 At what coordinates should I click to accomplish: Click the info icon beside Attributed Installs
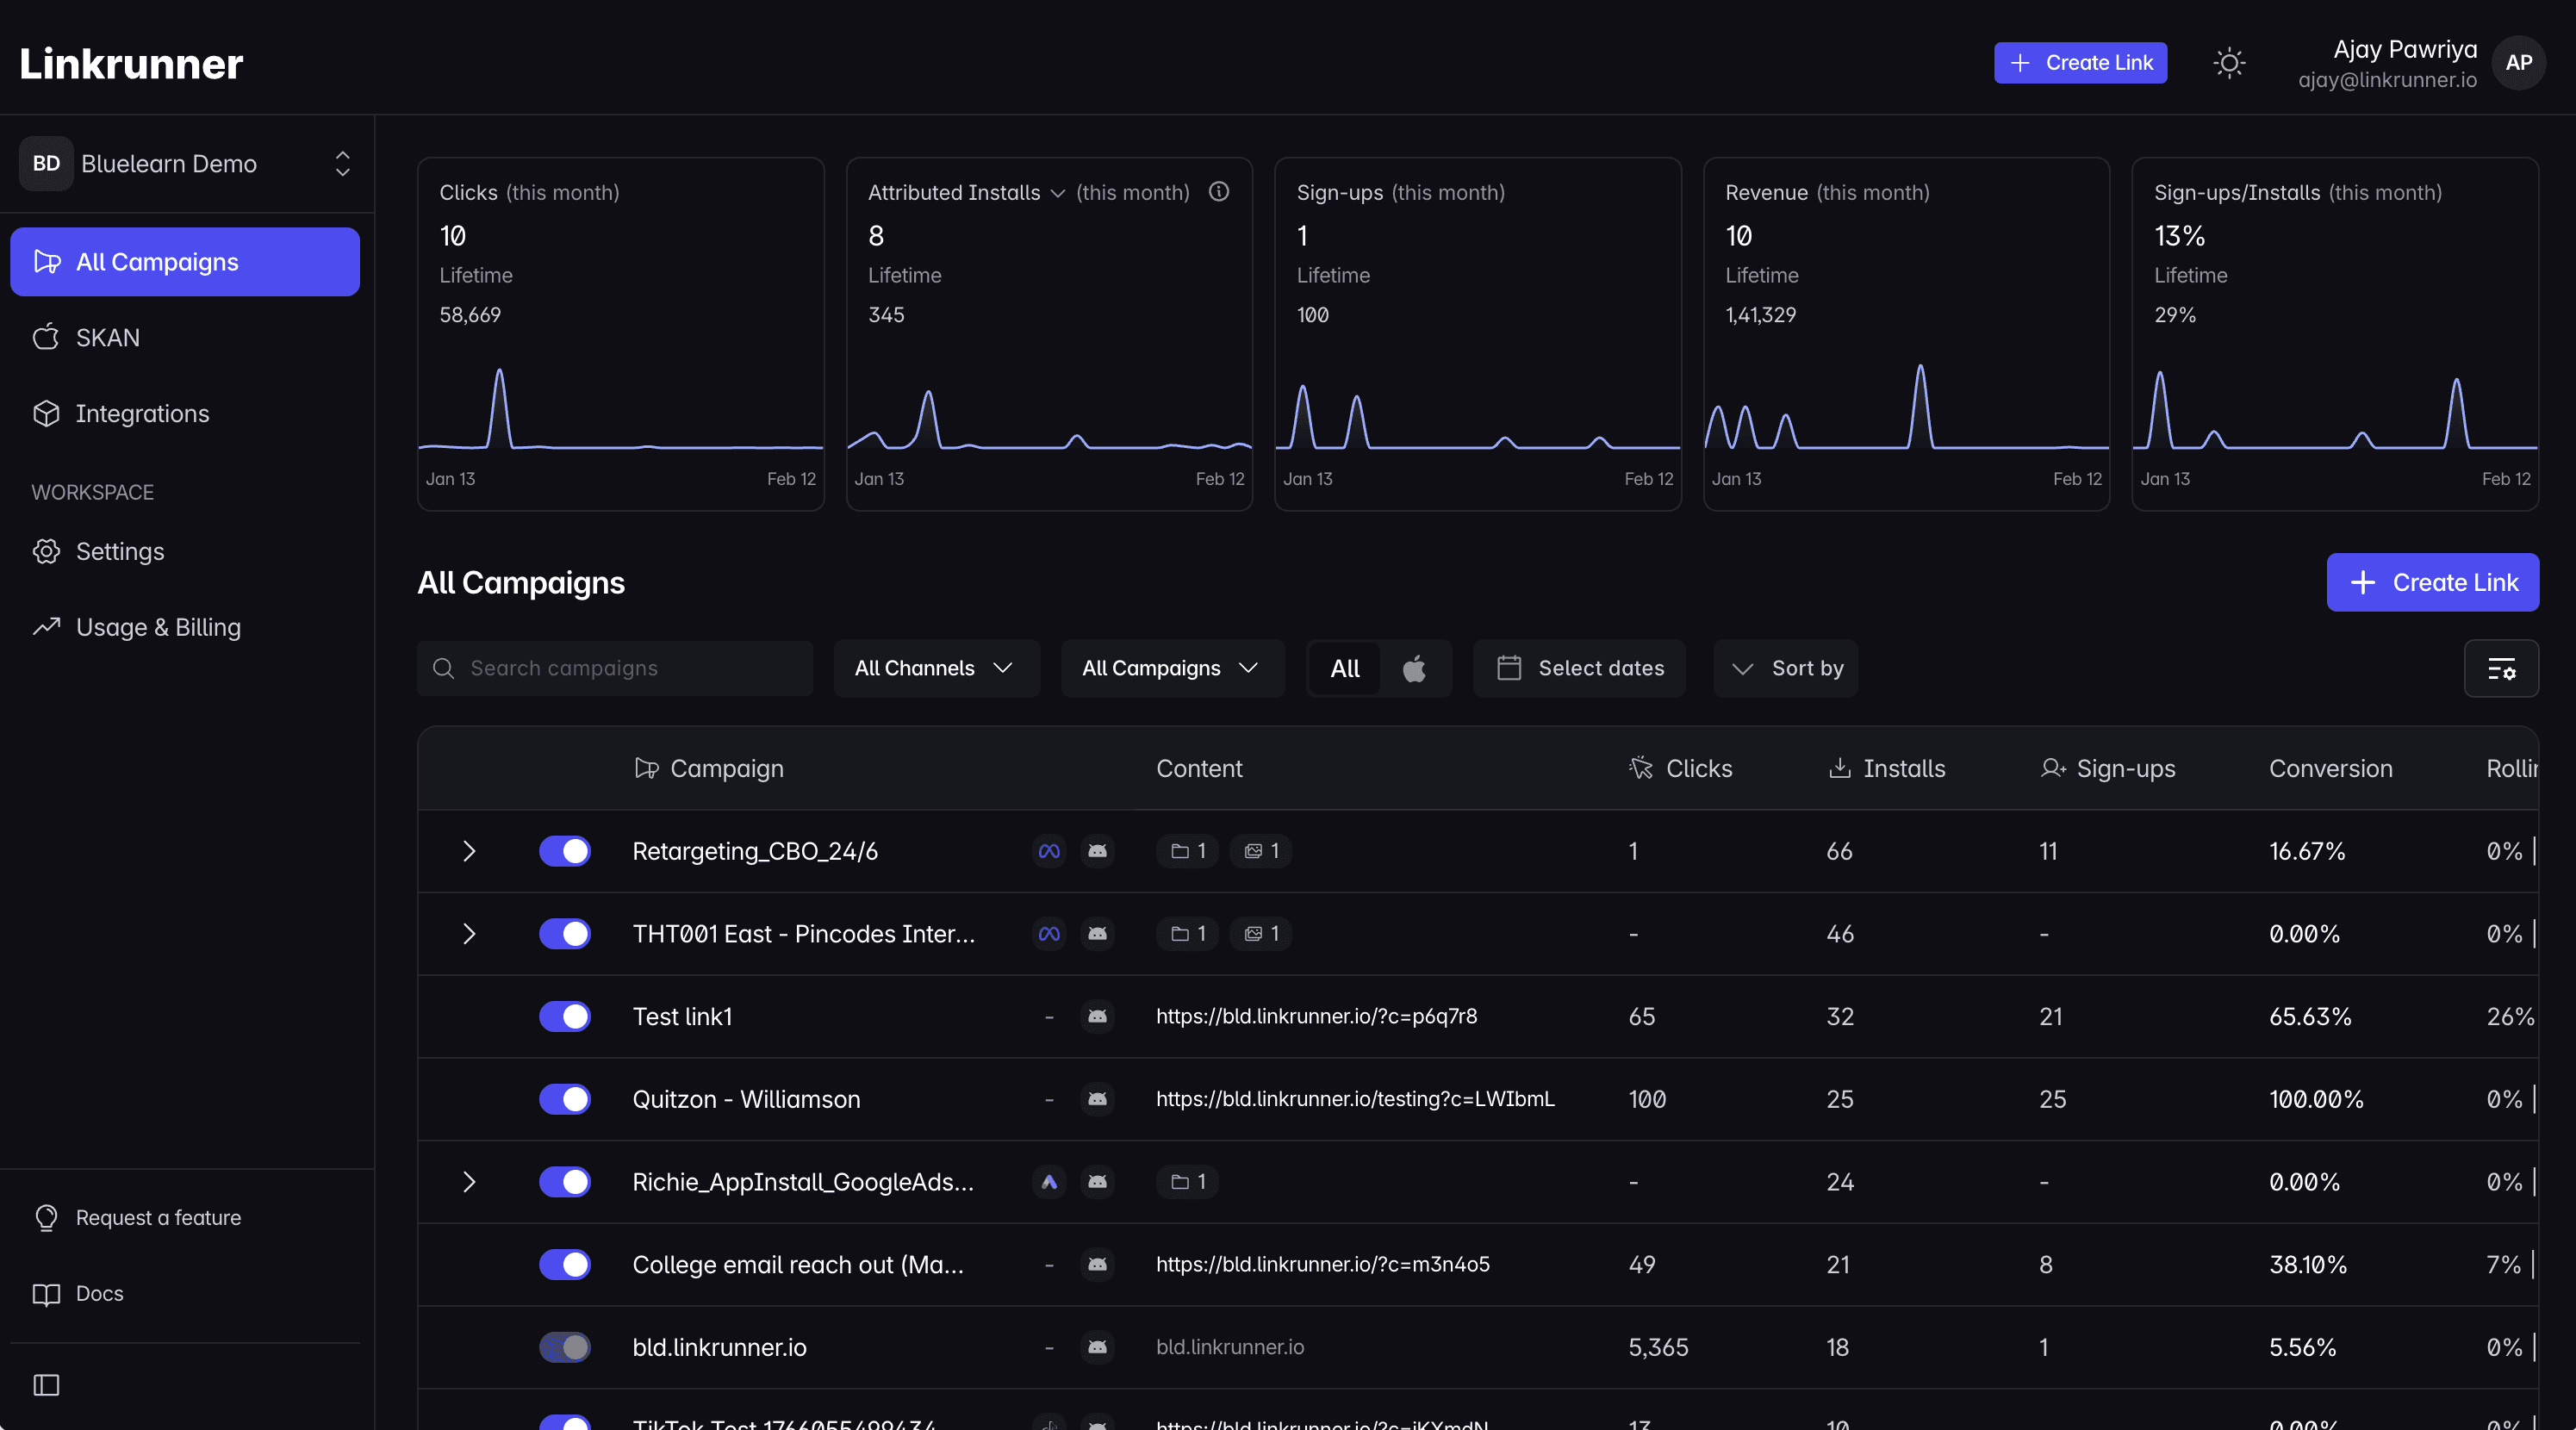1218,192
